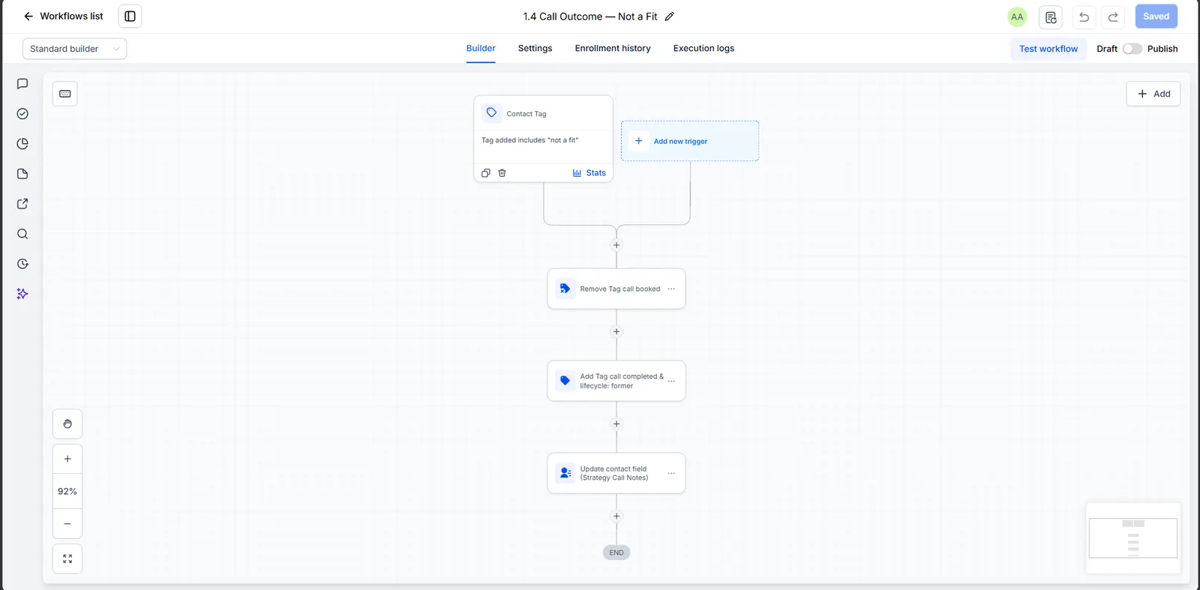View the Execution logs tab
The height and width of the screenshot is (590, 1200).
coord(703,49)
